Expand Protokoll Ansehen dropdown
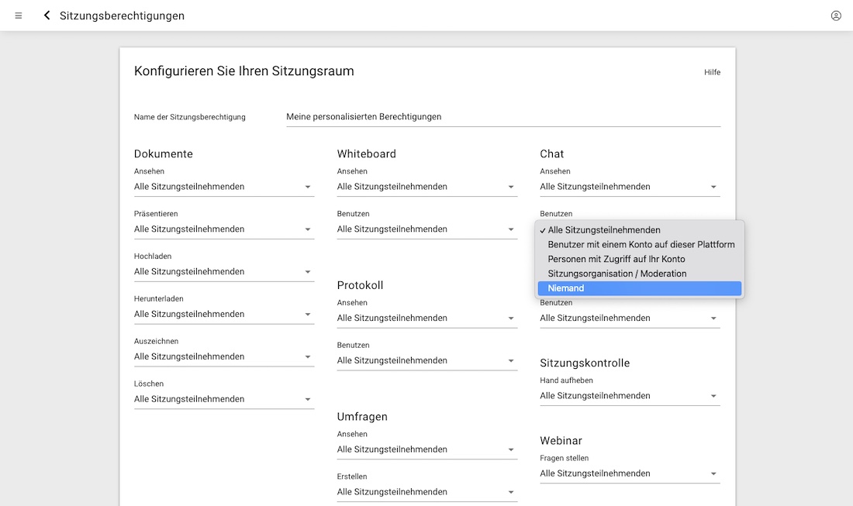The image size is (853, 506). [x=427, y=318]
